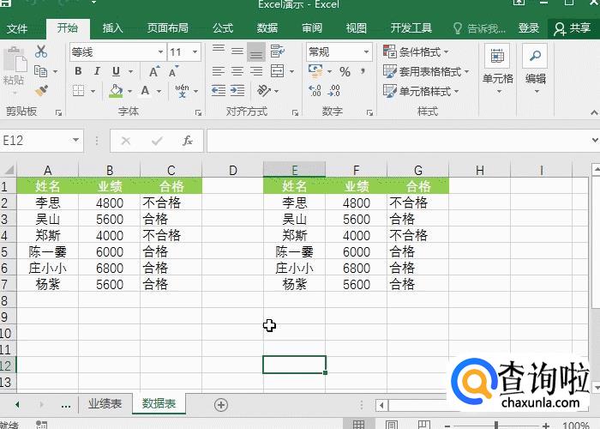Select cell containing 陈一霎 in column A
600x429 pixels.
tap(47, 251)
